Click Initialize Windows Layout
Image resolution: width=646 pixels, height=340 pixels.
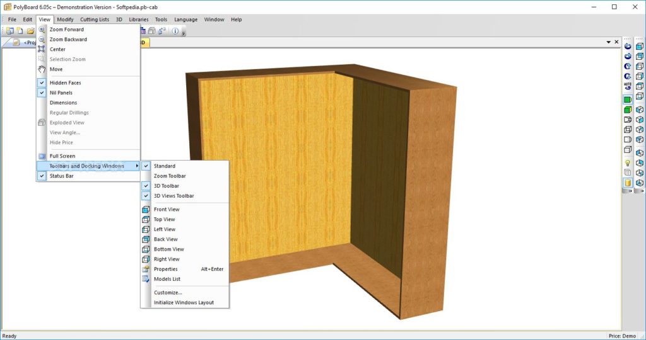pyautogui.click(x=185, y=303)
